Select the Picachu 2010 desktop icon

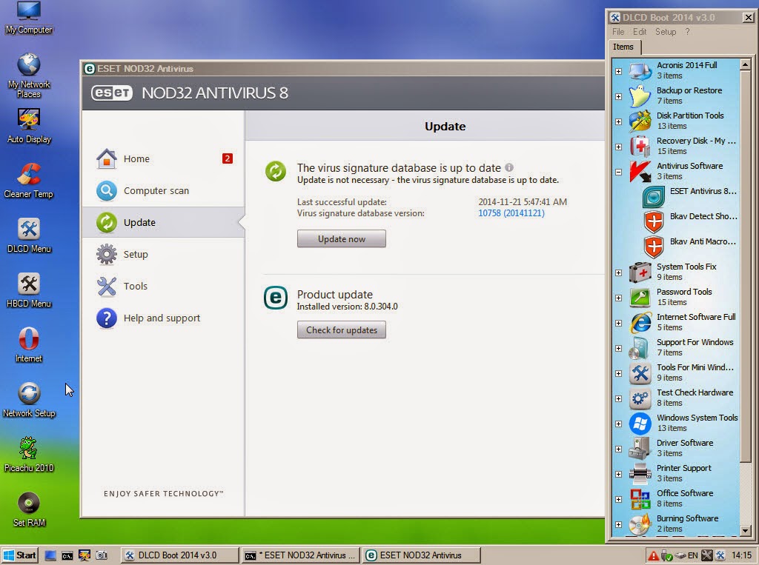point(29,455)
